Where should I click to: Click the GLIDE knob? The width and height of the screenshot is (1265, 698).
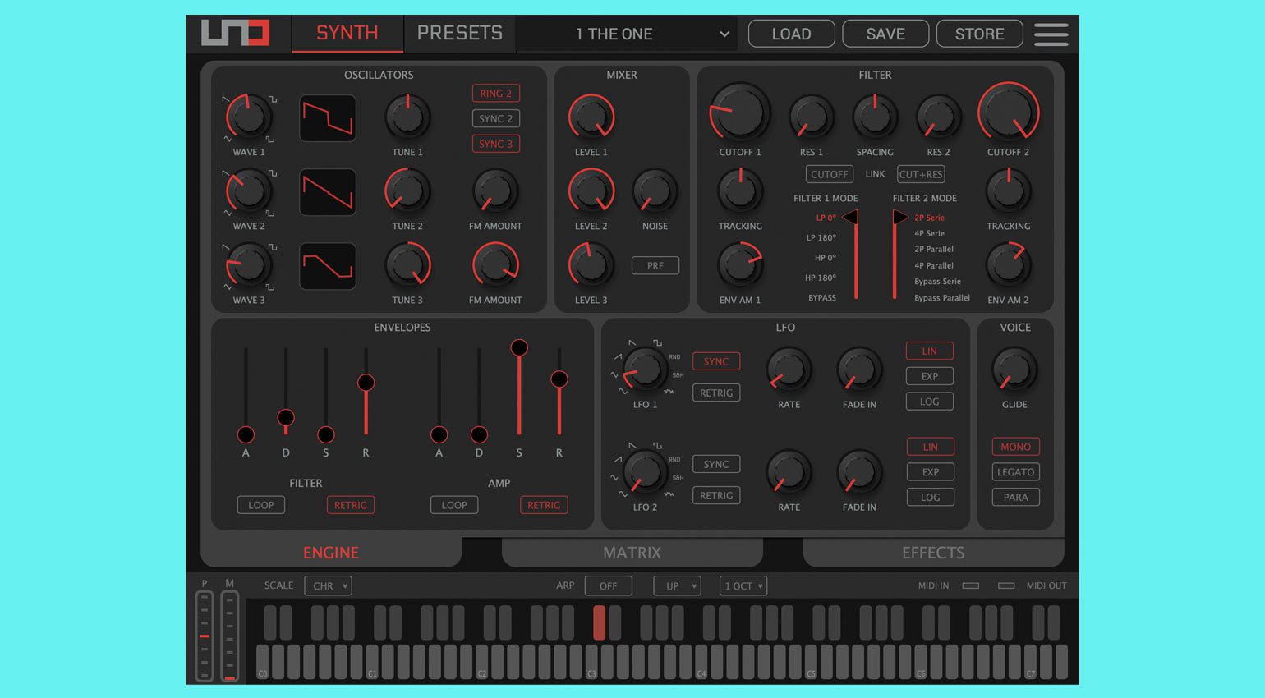pyautogui.click(x=1014, y=369)
